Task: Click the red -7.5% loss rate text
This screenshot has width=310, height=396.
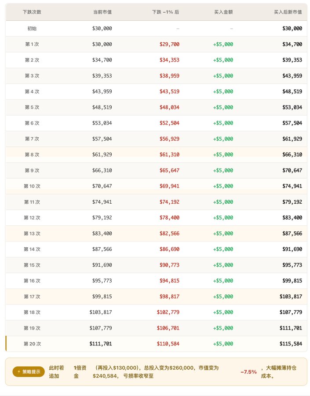Action: pyautogui.click(x=248, y=372)
